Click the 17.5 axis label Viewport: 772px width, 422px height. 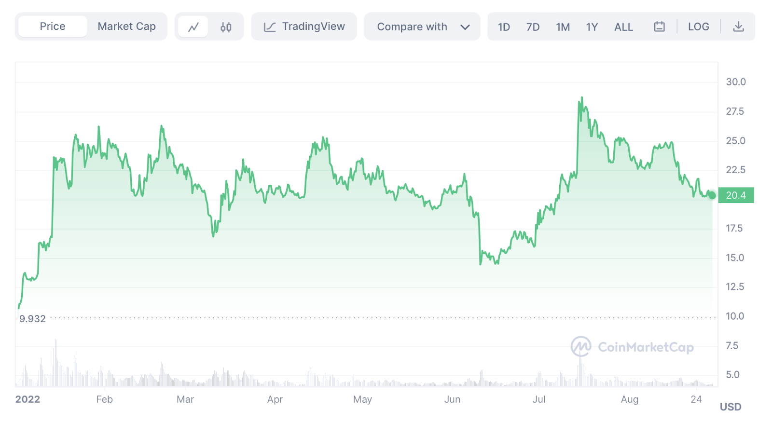[734, 228]
